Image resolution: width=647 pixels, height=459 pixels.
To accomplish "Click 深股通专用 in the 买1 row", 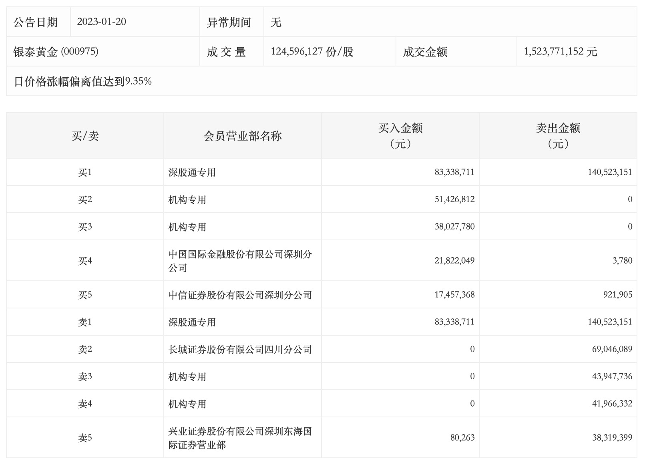I will [192, 173].
